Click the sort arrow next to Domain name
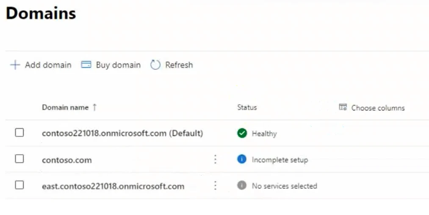Screen dimensions: 429x215 [95, 107]
